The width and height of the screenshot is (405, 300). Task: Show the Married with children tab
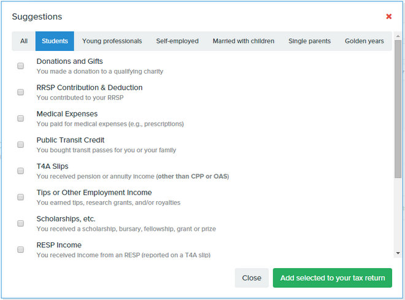point(244,41)
